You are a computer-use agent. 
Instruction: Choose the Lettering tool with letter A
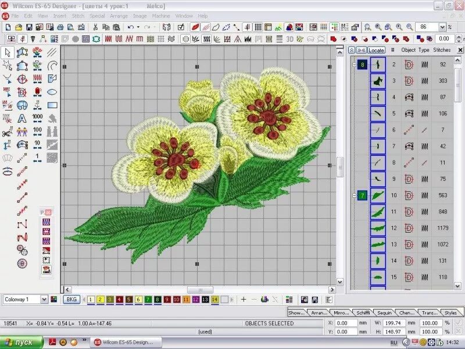22,119
